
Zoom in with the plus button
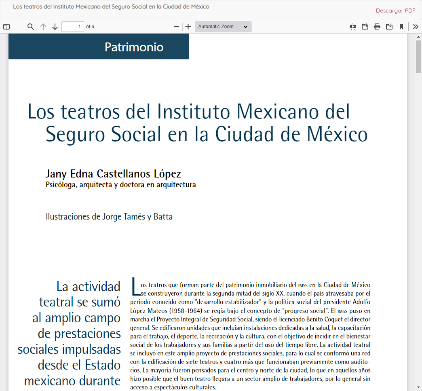point(188,27)
